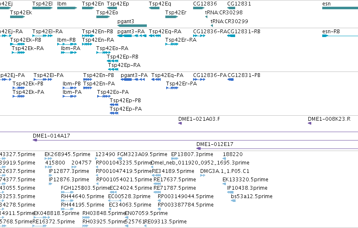Viewport: 358px width, 228px height.
Task: Click EST EP13807.3prime
Action: pos(175,159)
